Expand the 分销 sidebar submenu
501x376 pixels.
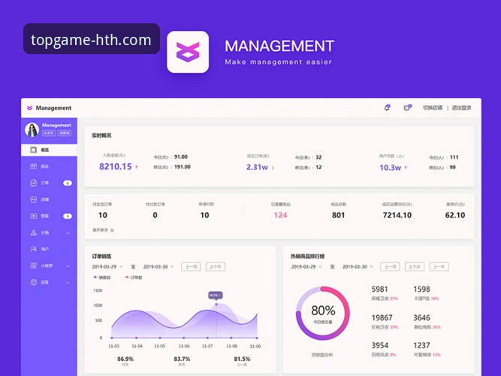(68, 232)
